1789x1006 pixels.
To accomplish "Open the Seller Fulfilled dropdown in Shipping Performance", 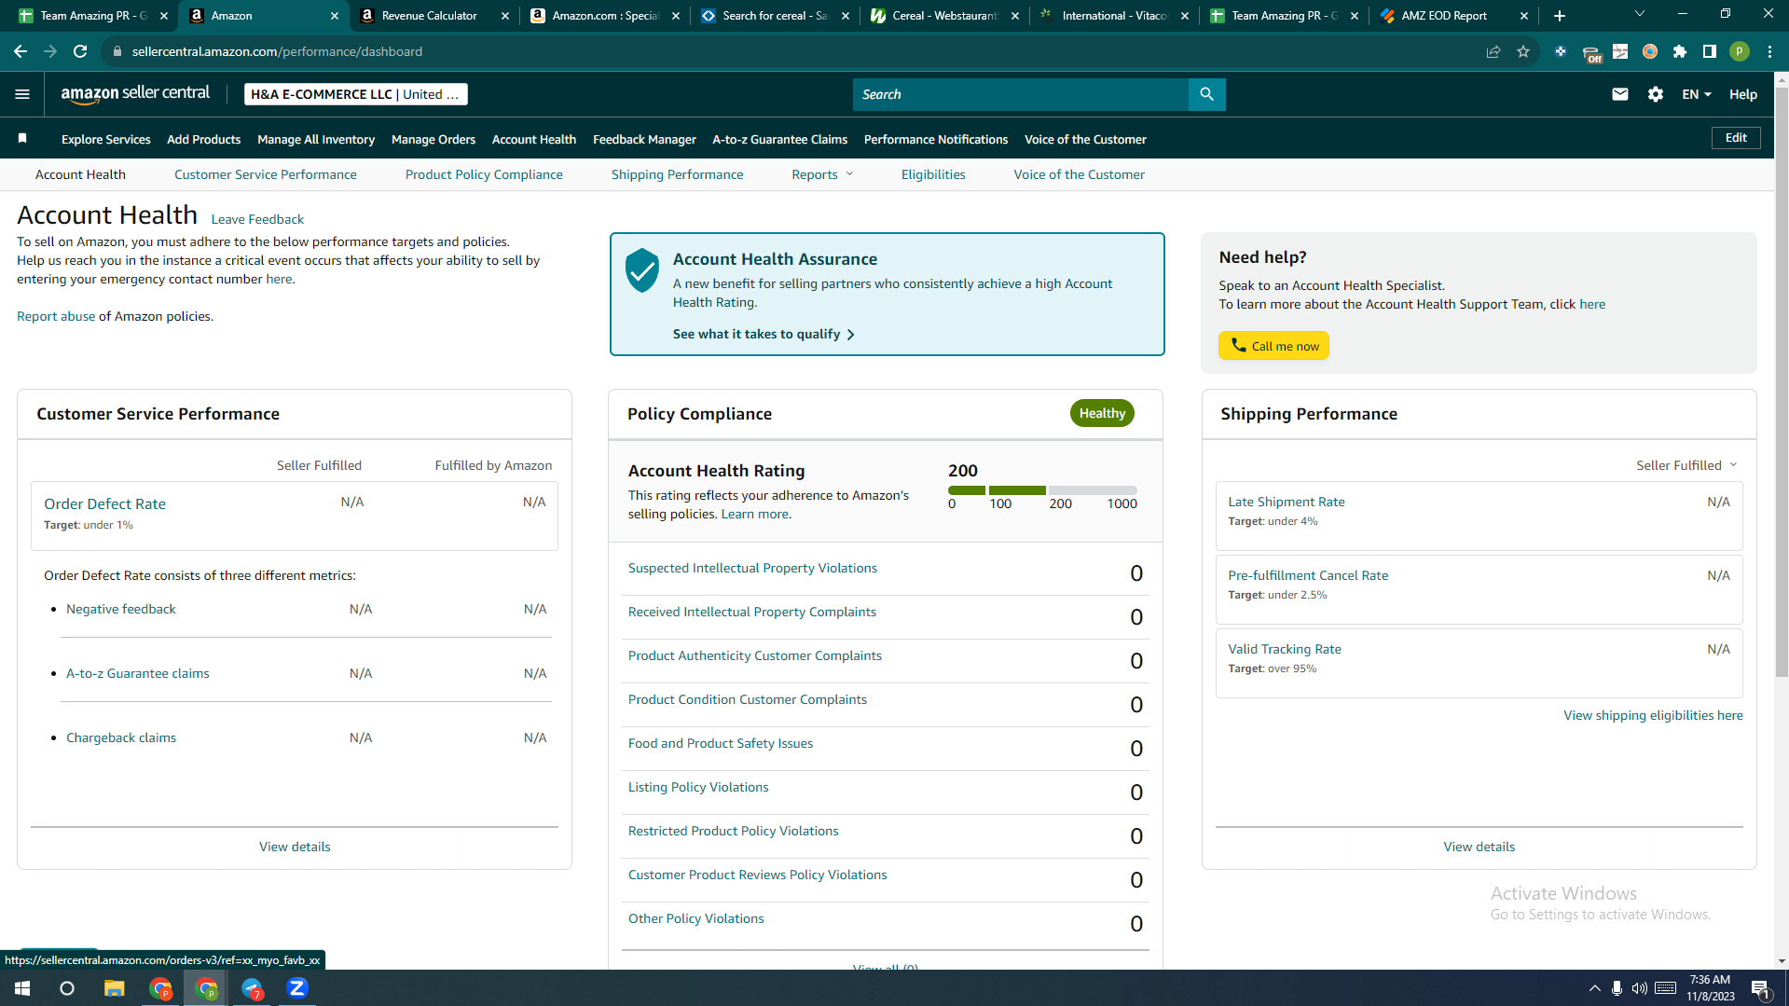I will pos(1686,465).
